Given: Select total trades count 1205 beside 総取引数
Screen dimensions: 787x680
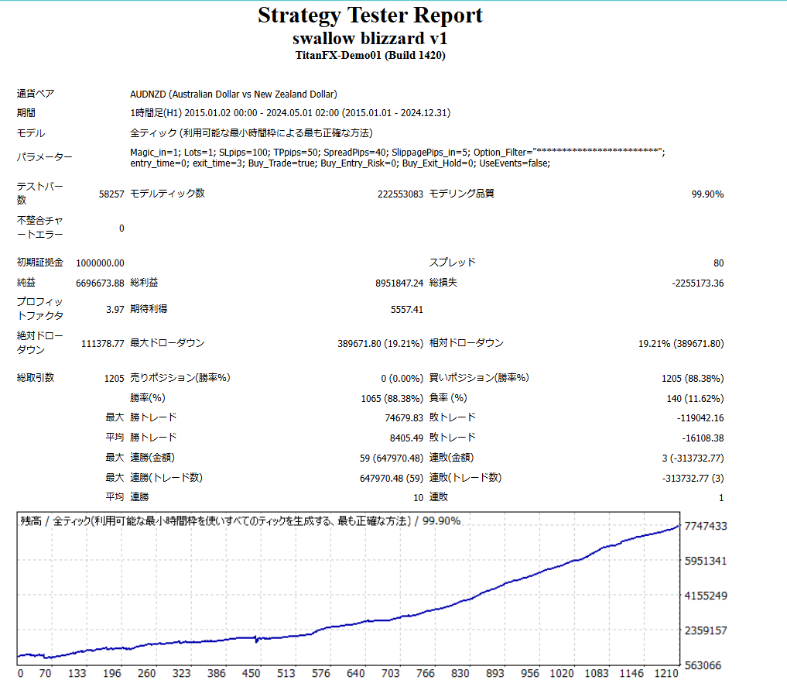Looking at the screenshot, I should 114,379.
